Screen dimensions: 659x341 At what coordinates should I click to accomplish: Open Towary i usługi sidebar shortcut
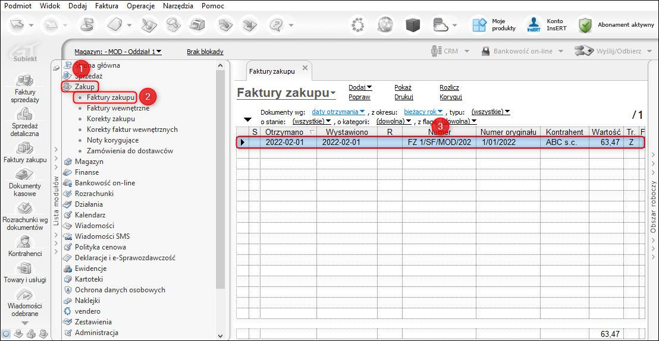(x=25, y=271)
